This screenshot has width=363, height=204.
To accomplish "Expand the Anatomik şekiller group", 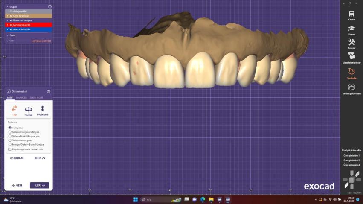I will click(7, 29).
